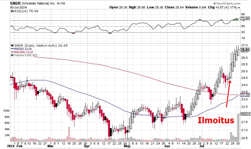251x149 pixels.
Task: Click the SNDR (Daily, Heikin-Ashi) 26.65 legend
Action: pos(41,45)
